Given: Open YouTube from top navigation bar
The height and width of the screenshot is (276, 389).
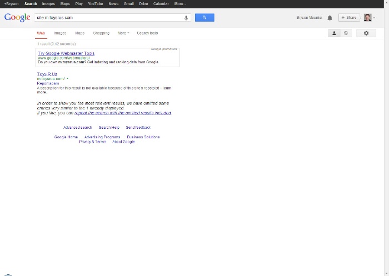Looking at the screenshot, I should (x=95, y=4).
